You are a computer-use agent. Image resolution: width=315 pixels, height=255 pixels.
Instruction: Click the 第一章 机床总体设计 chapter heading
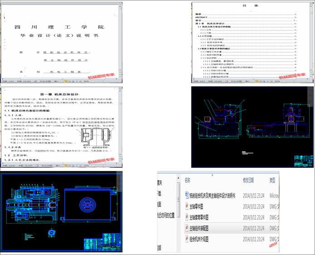pos(59,94)
